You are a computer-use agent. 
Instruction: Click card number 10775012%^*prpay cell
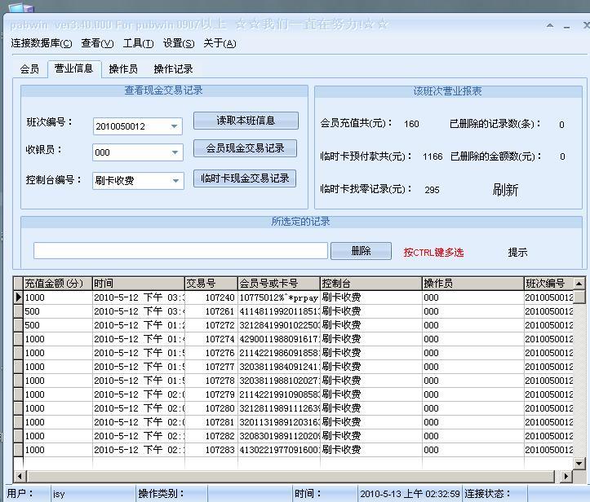279,297
